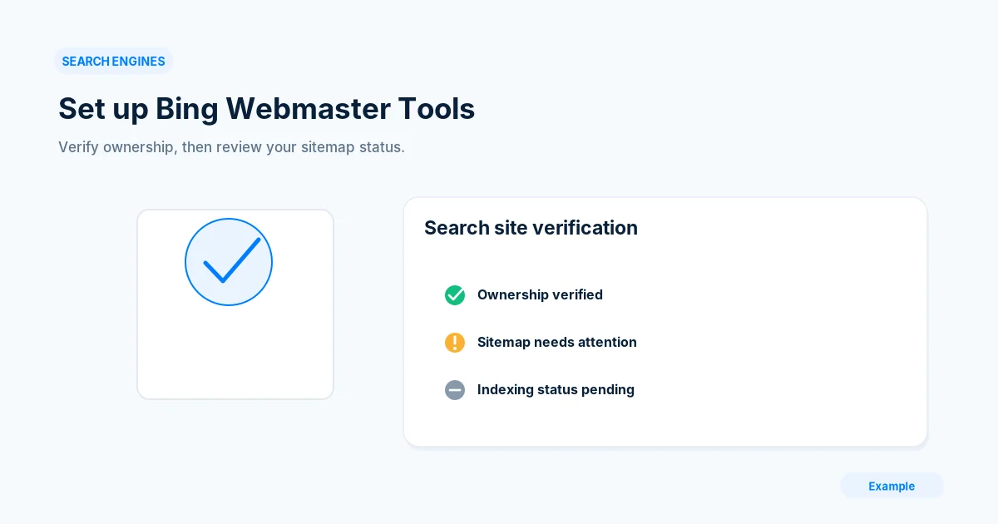Select the "Sitemap needs attention" status text

click(557, 342)
